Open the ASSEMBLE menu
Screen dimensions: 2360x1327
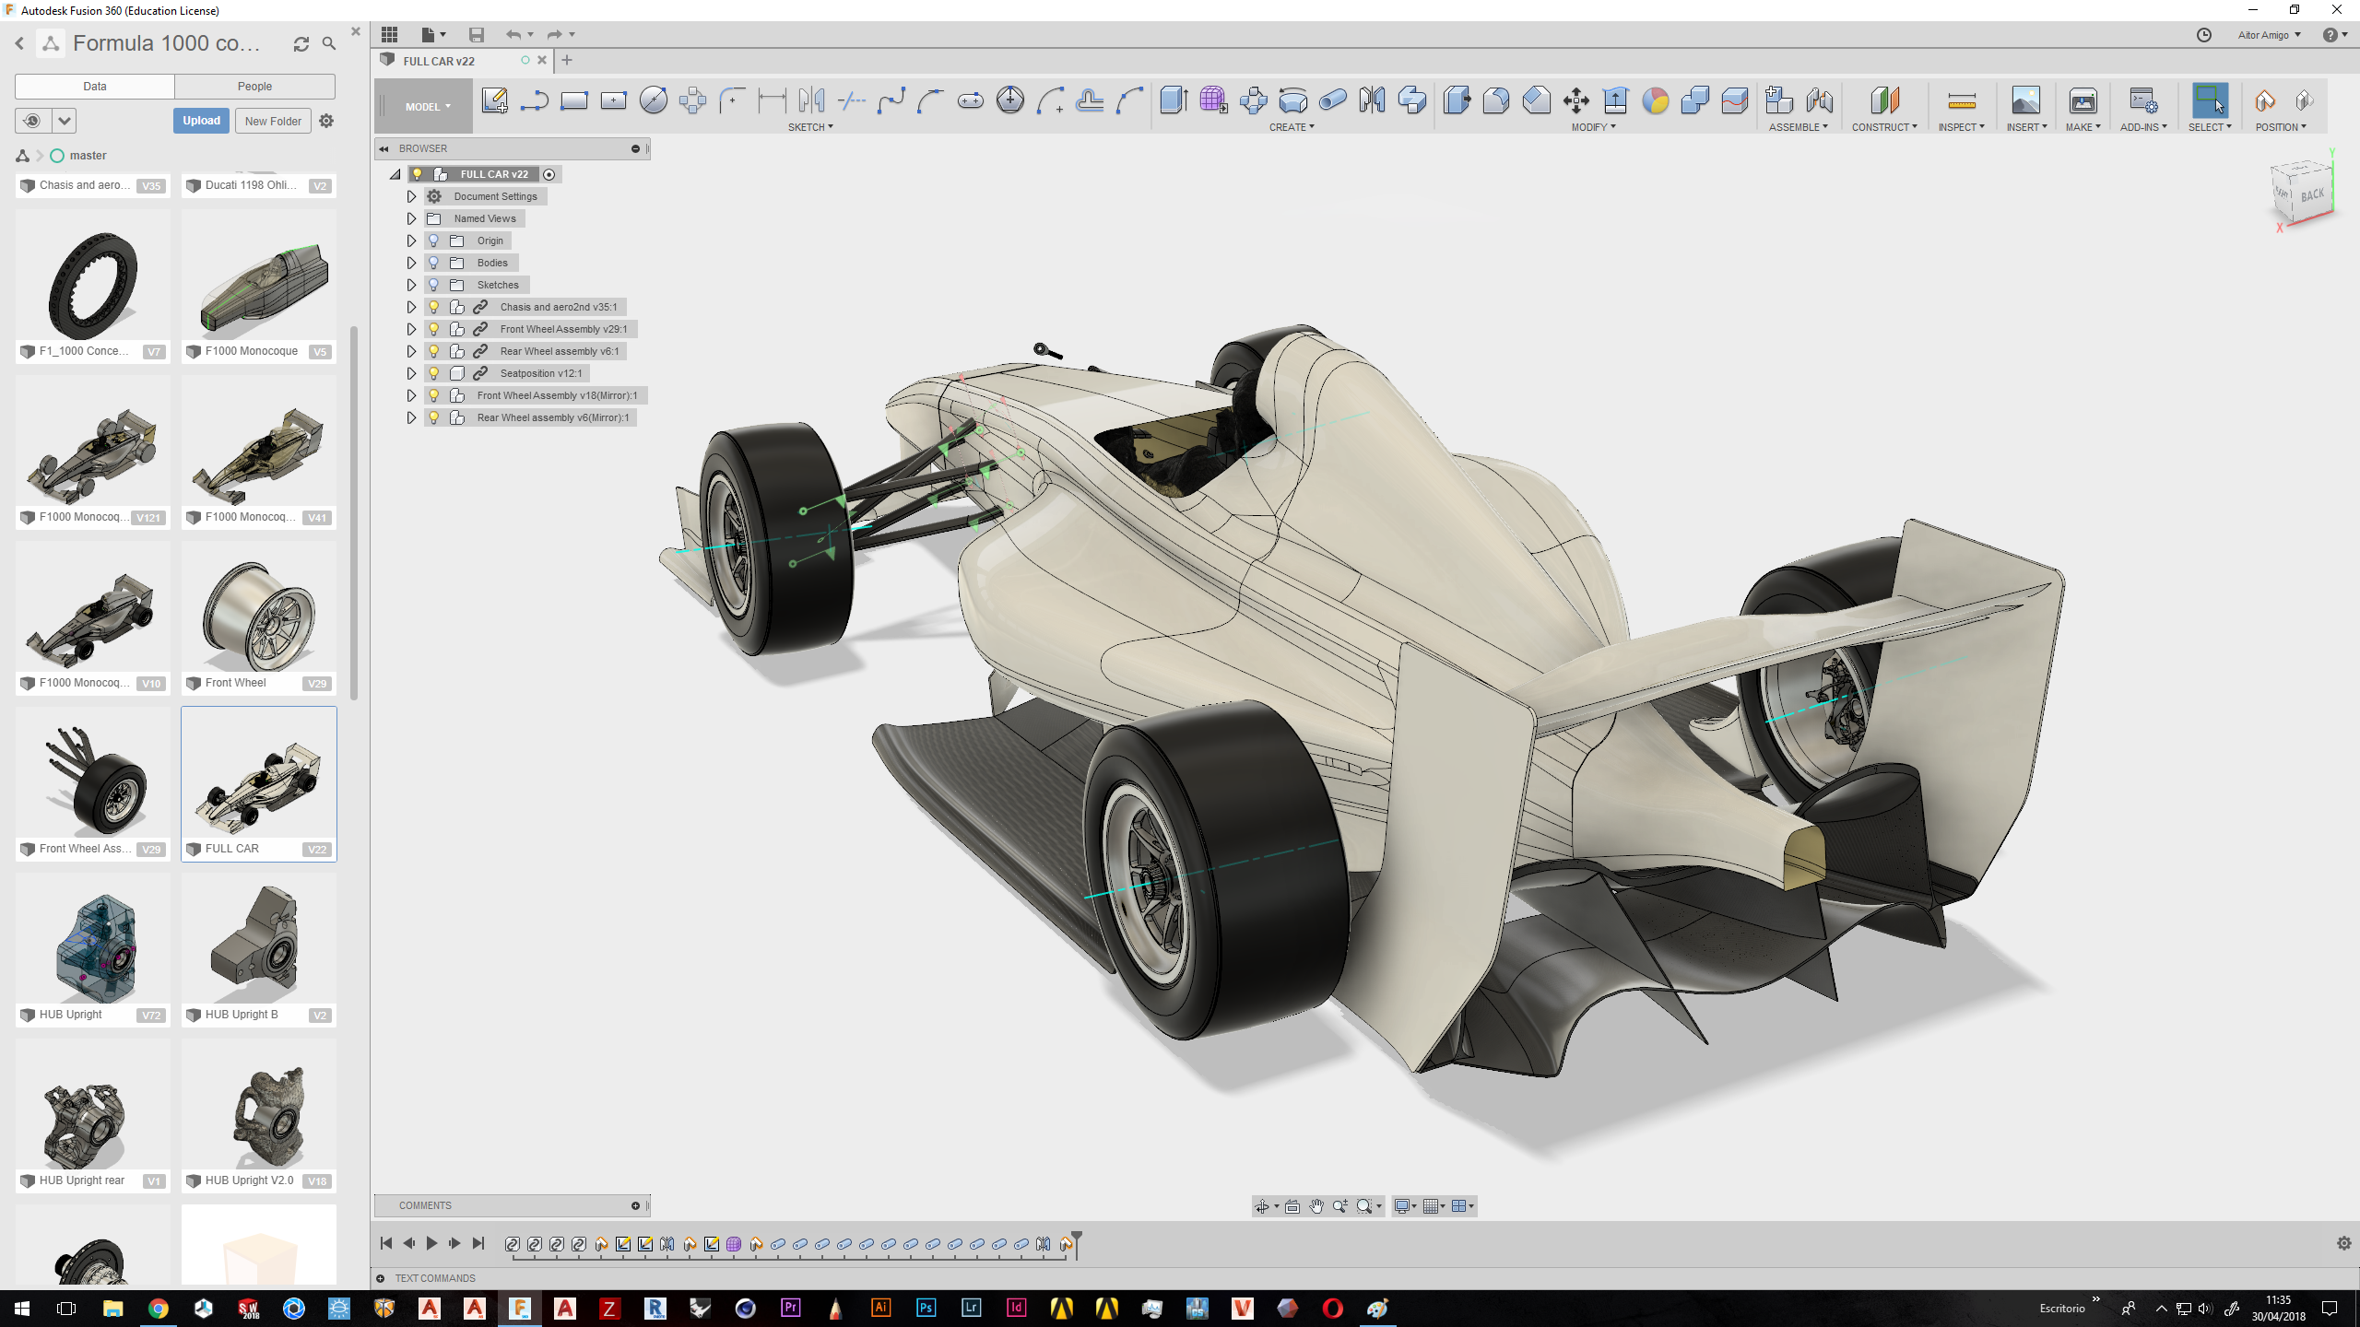(1797, 127)
